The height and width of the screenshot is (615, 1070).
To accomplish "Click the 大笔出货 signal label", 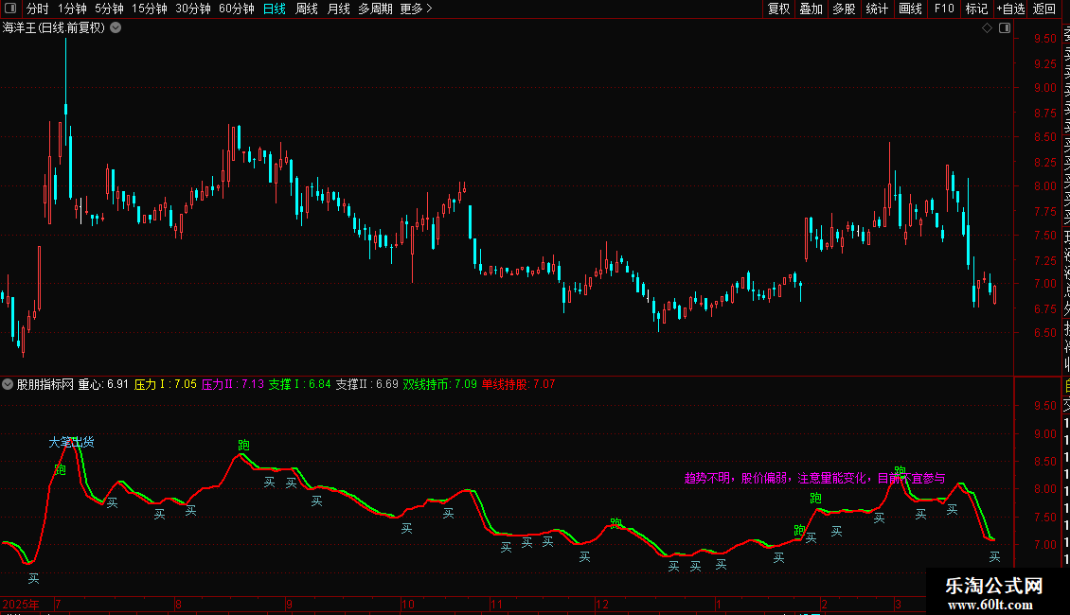I will click(71, 443).
